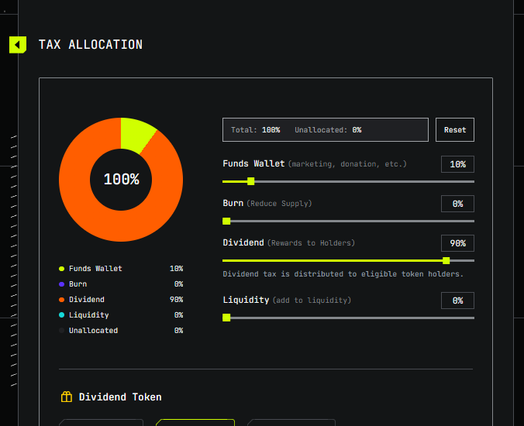Image resolution: width=524 pixels, height=426 pixels.
Task: Click the 'Unallocated' legend entry
Action: click(x=93, y=331)
